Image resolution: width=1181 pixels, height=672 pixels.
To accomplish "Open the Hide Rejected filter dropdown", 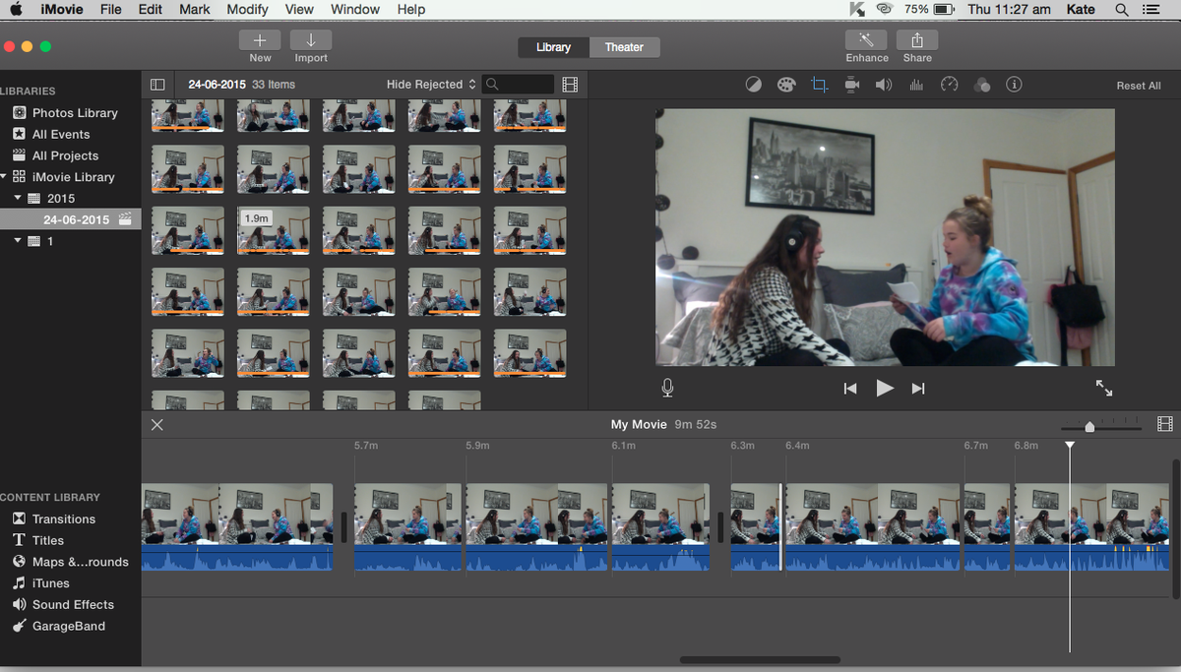I will [430, 85].
